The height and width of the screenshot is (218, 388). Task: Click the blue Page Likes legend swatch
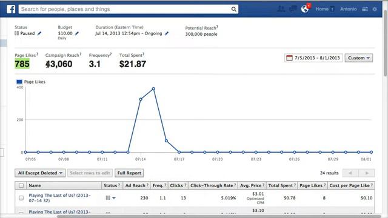19,82
